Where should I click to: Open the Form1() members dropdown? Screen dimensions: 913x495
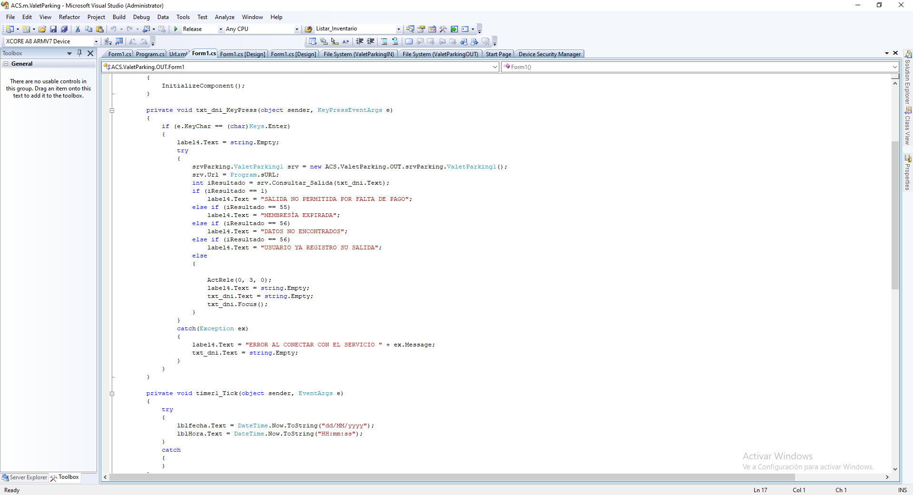pos(894,67)
